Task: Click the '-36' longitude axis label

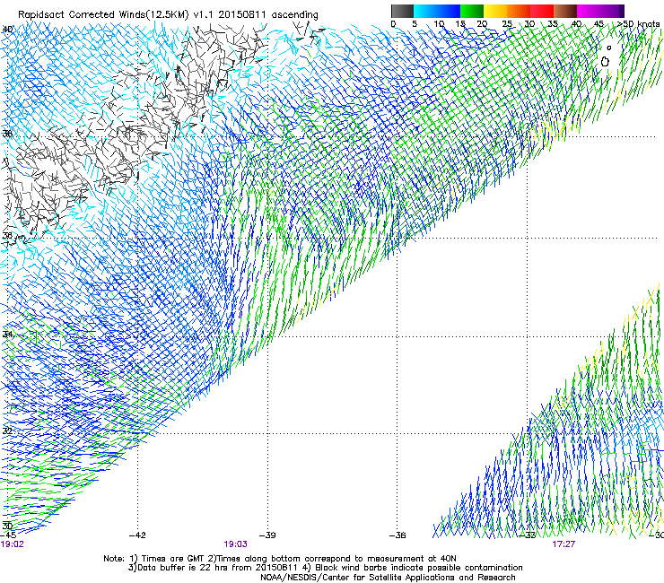Action: pos(398,535)
